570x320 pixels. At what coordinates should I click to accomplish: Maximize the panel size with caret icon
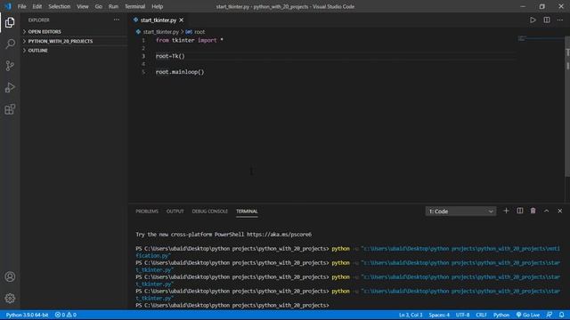tap(546, 211)
